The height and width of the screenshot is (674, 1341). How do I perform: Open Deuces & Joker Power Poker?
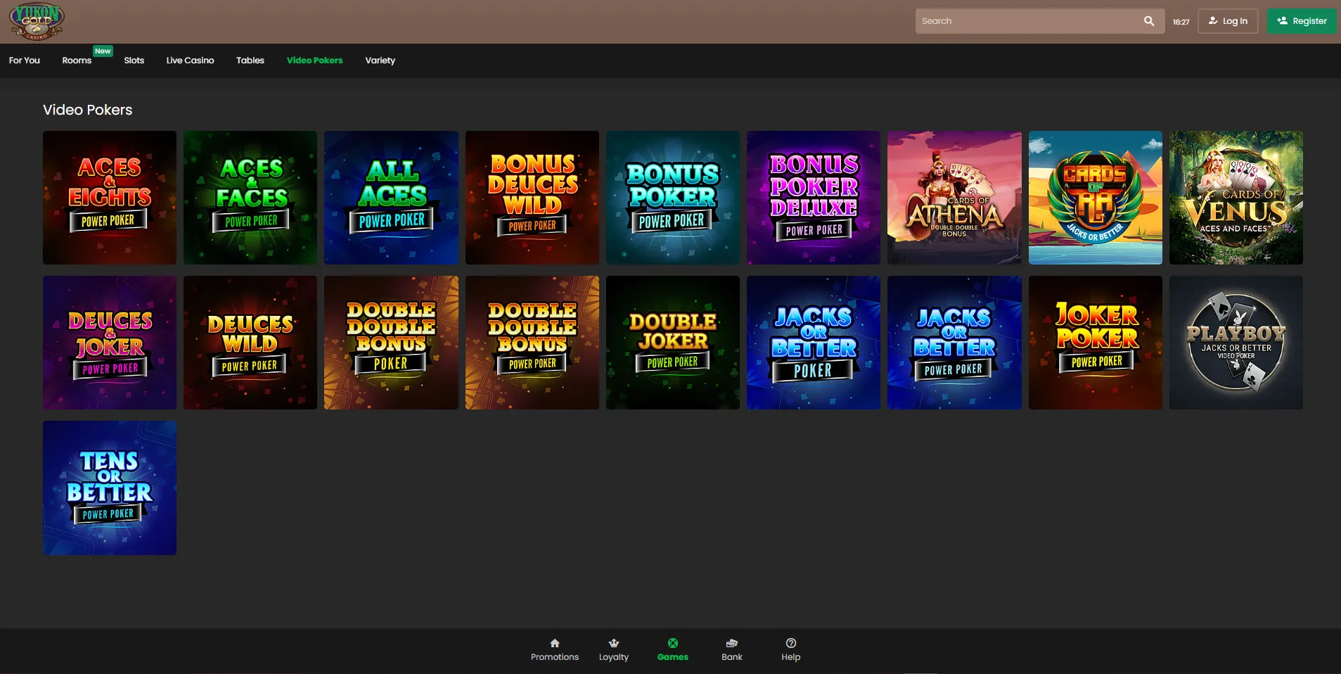coord(110,343)
